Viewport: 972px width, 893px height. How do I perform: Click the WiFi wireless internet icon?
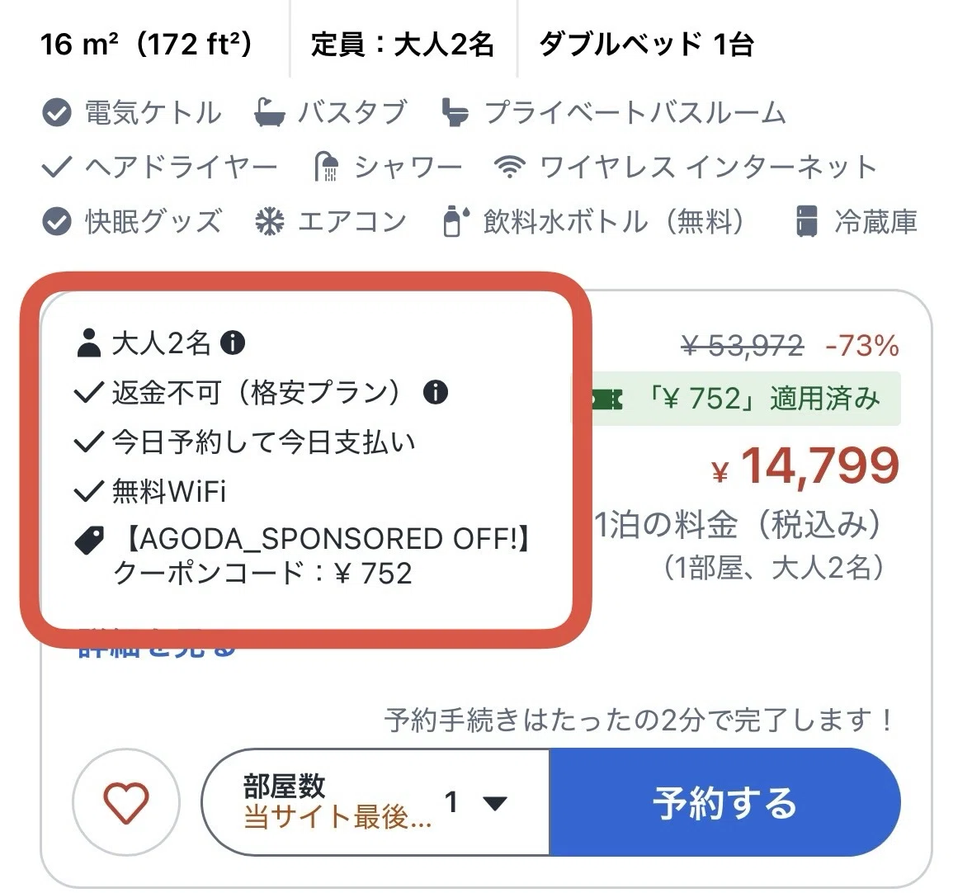click(510, 167)
